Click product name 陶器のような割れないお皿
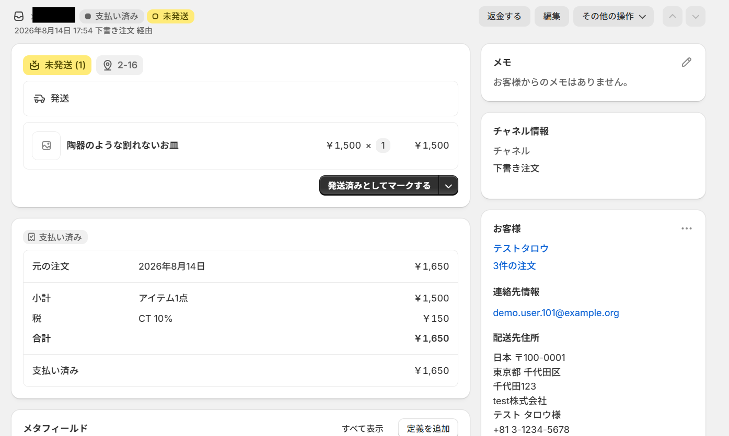The height and width of the screenshot is (436, 729). [123, 146]
